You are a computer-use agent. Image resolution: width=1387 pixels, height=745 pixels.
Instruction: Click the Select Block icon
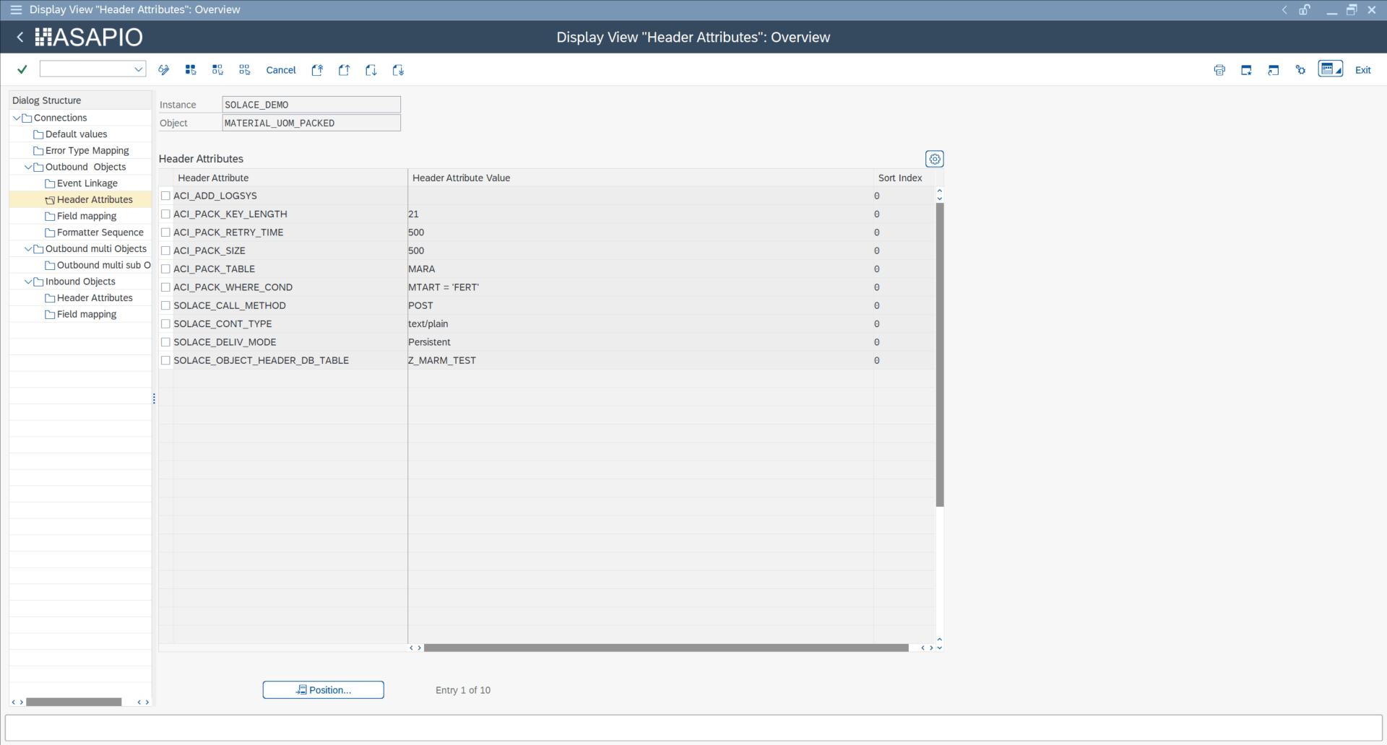(217, 70)
